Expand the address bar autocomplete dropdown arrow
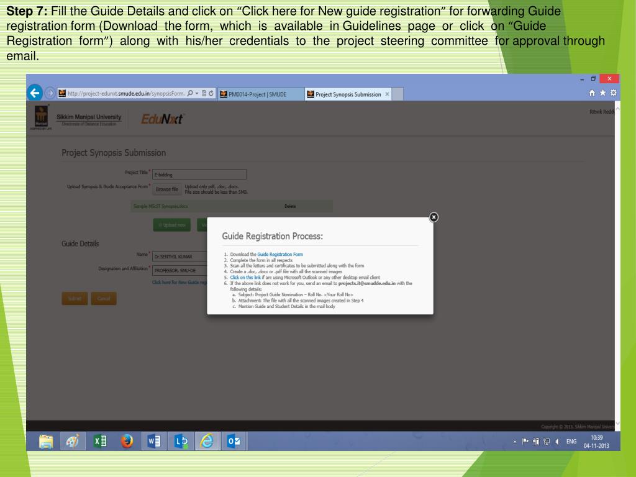Image resolution: width=636 pixels, height=477 pixels. point(197,93)
